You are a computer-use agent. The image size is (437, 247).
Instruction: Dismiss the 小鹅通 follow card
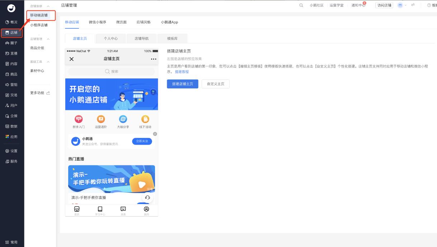pos(155,134)
